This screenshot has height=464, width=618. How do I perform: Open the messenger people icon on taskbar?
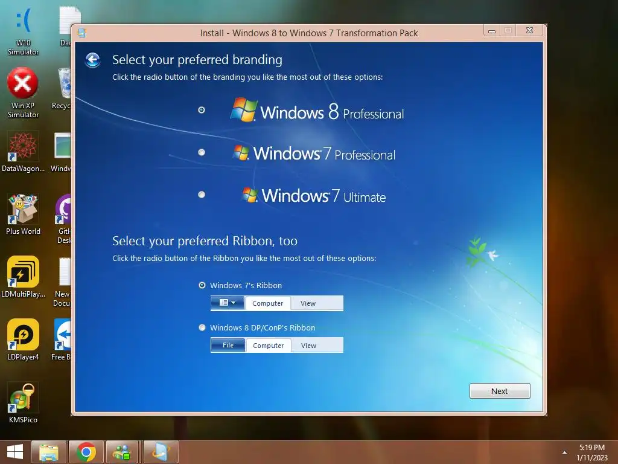pyautogui.click(x=122, y=452)
